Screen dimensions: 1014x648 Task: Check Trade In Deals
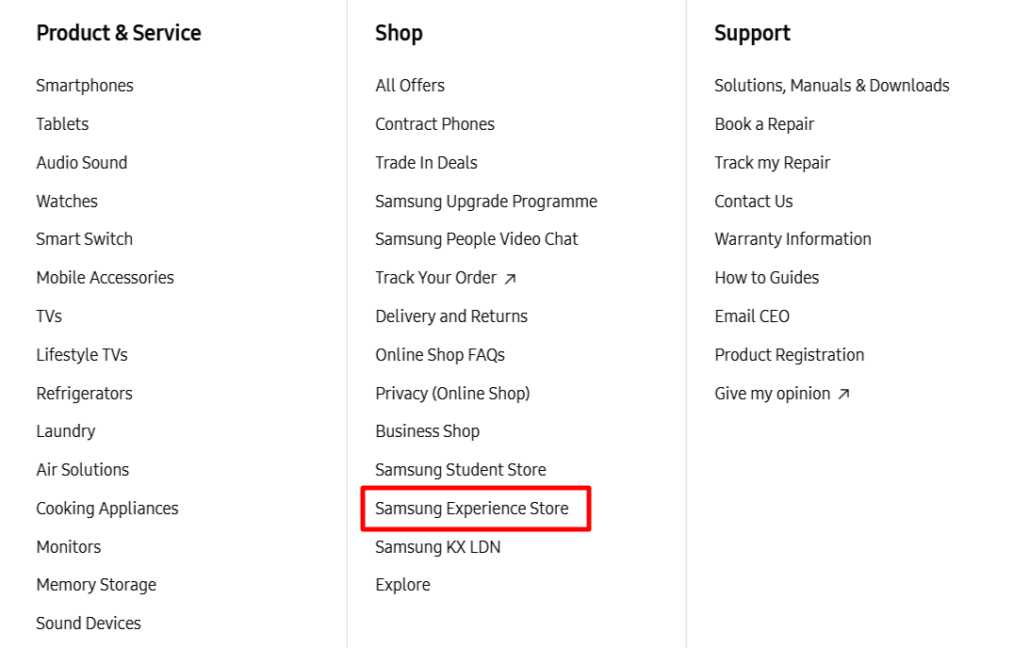pyautogui.click(x=426, y=162)
